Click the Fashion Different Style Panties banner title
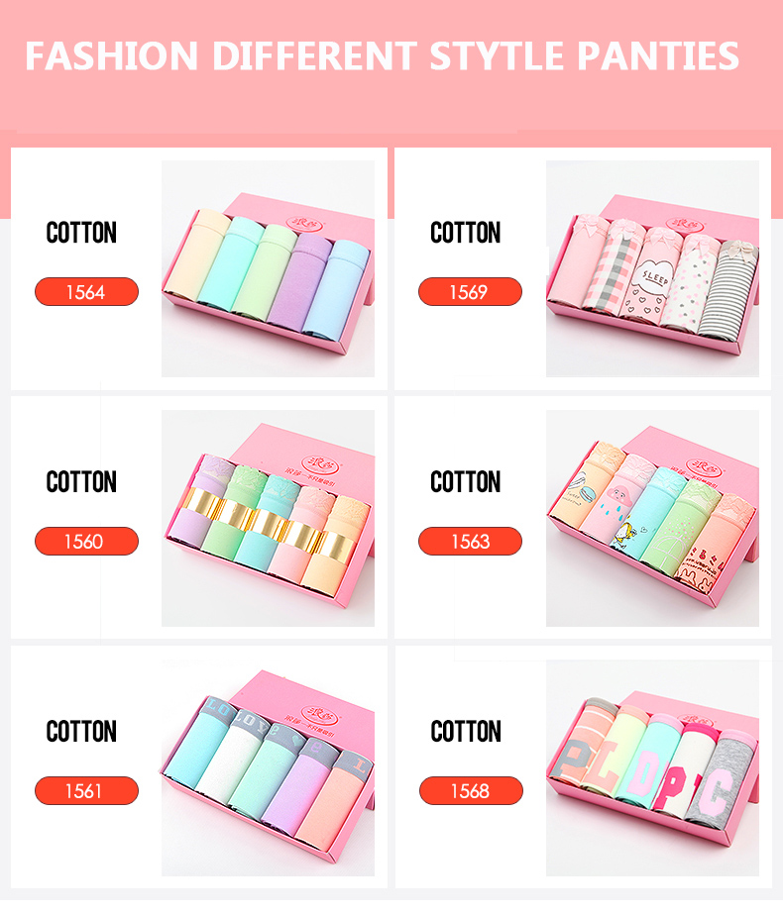 [x=383, y=56]
